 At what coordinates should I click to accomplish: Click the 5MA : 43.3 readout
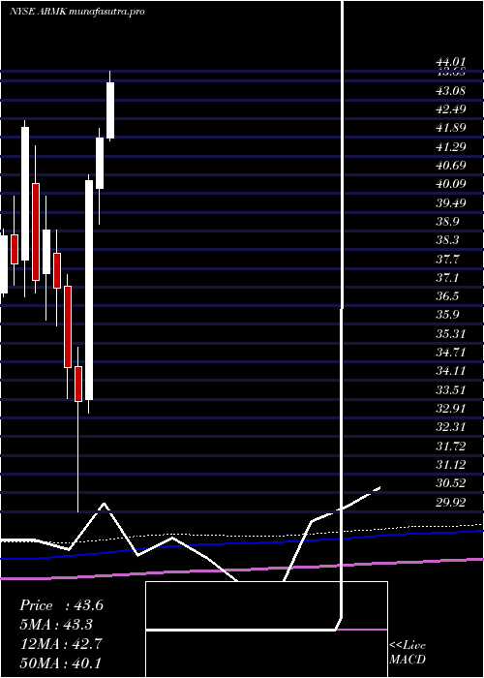56,625
